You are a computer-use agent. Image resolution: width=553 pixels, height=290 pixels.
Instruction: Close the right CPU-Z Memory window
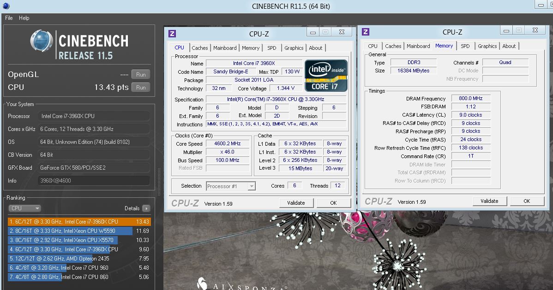tap(535, 30)
